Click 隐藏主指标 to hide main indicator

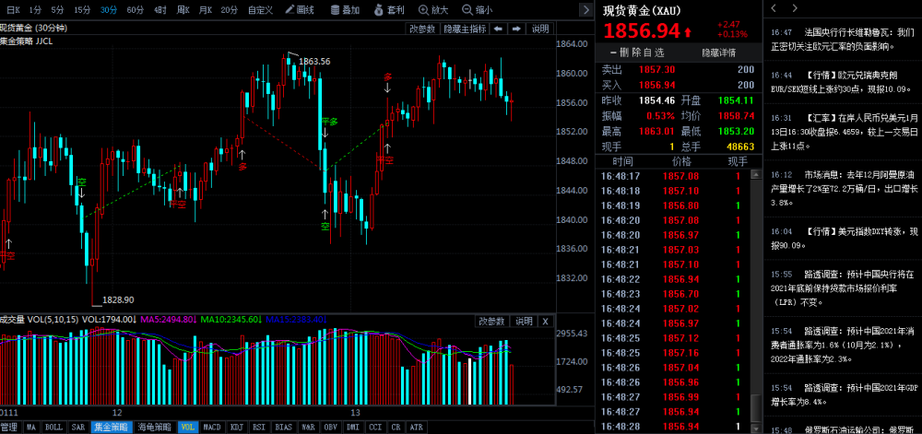465,29
